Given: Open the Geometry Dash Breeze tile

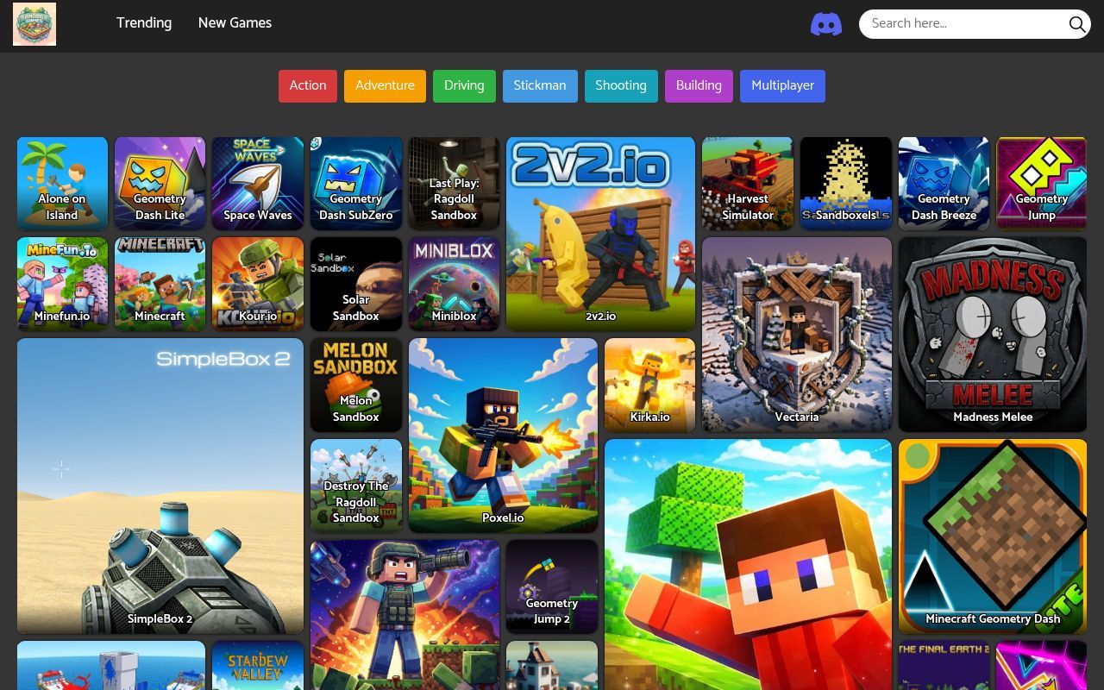Looking at the screenshot, I should tap(944, 183).
